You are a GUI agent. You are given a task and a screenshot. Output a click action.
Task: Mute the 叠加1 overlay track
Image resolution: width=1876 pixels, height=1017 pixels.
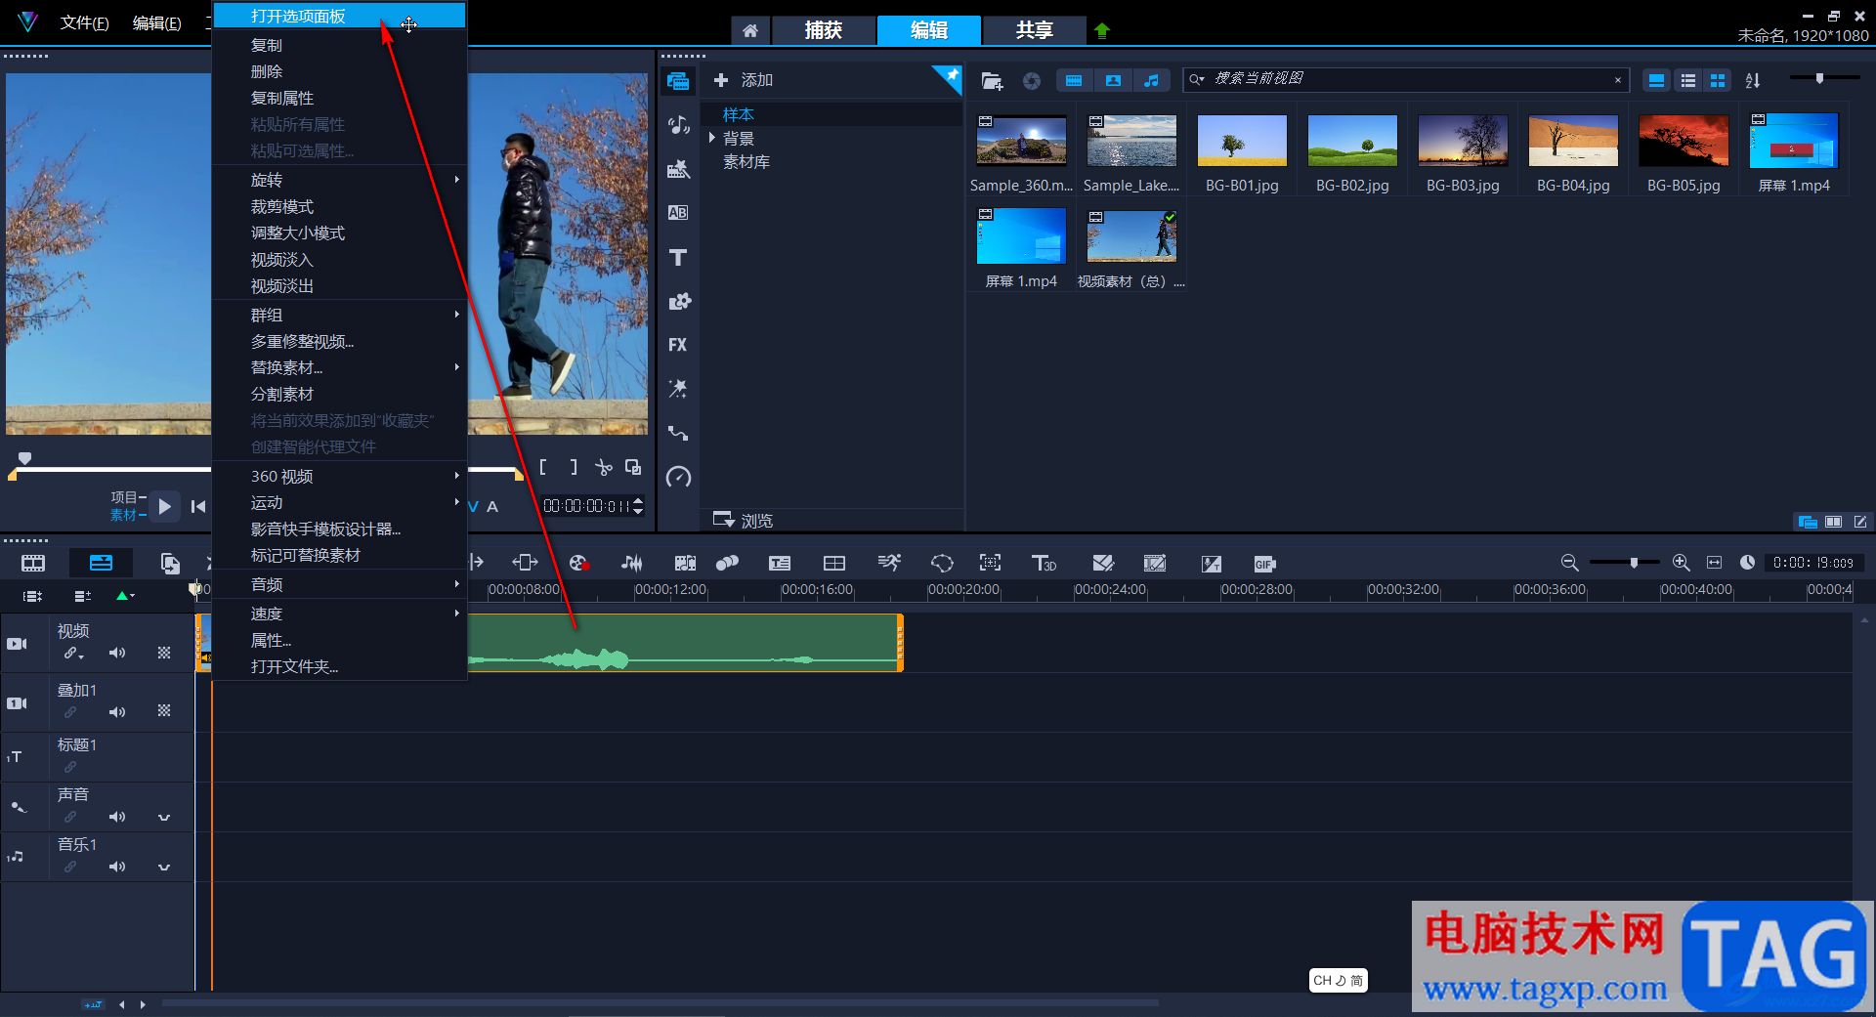tap(117, 712)
